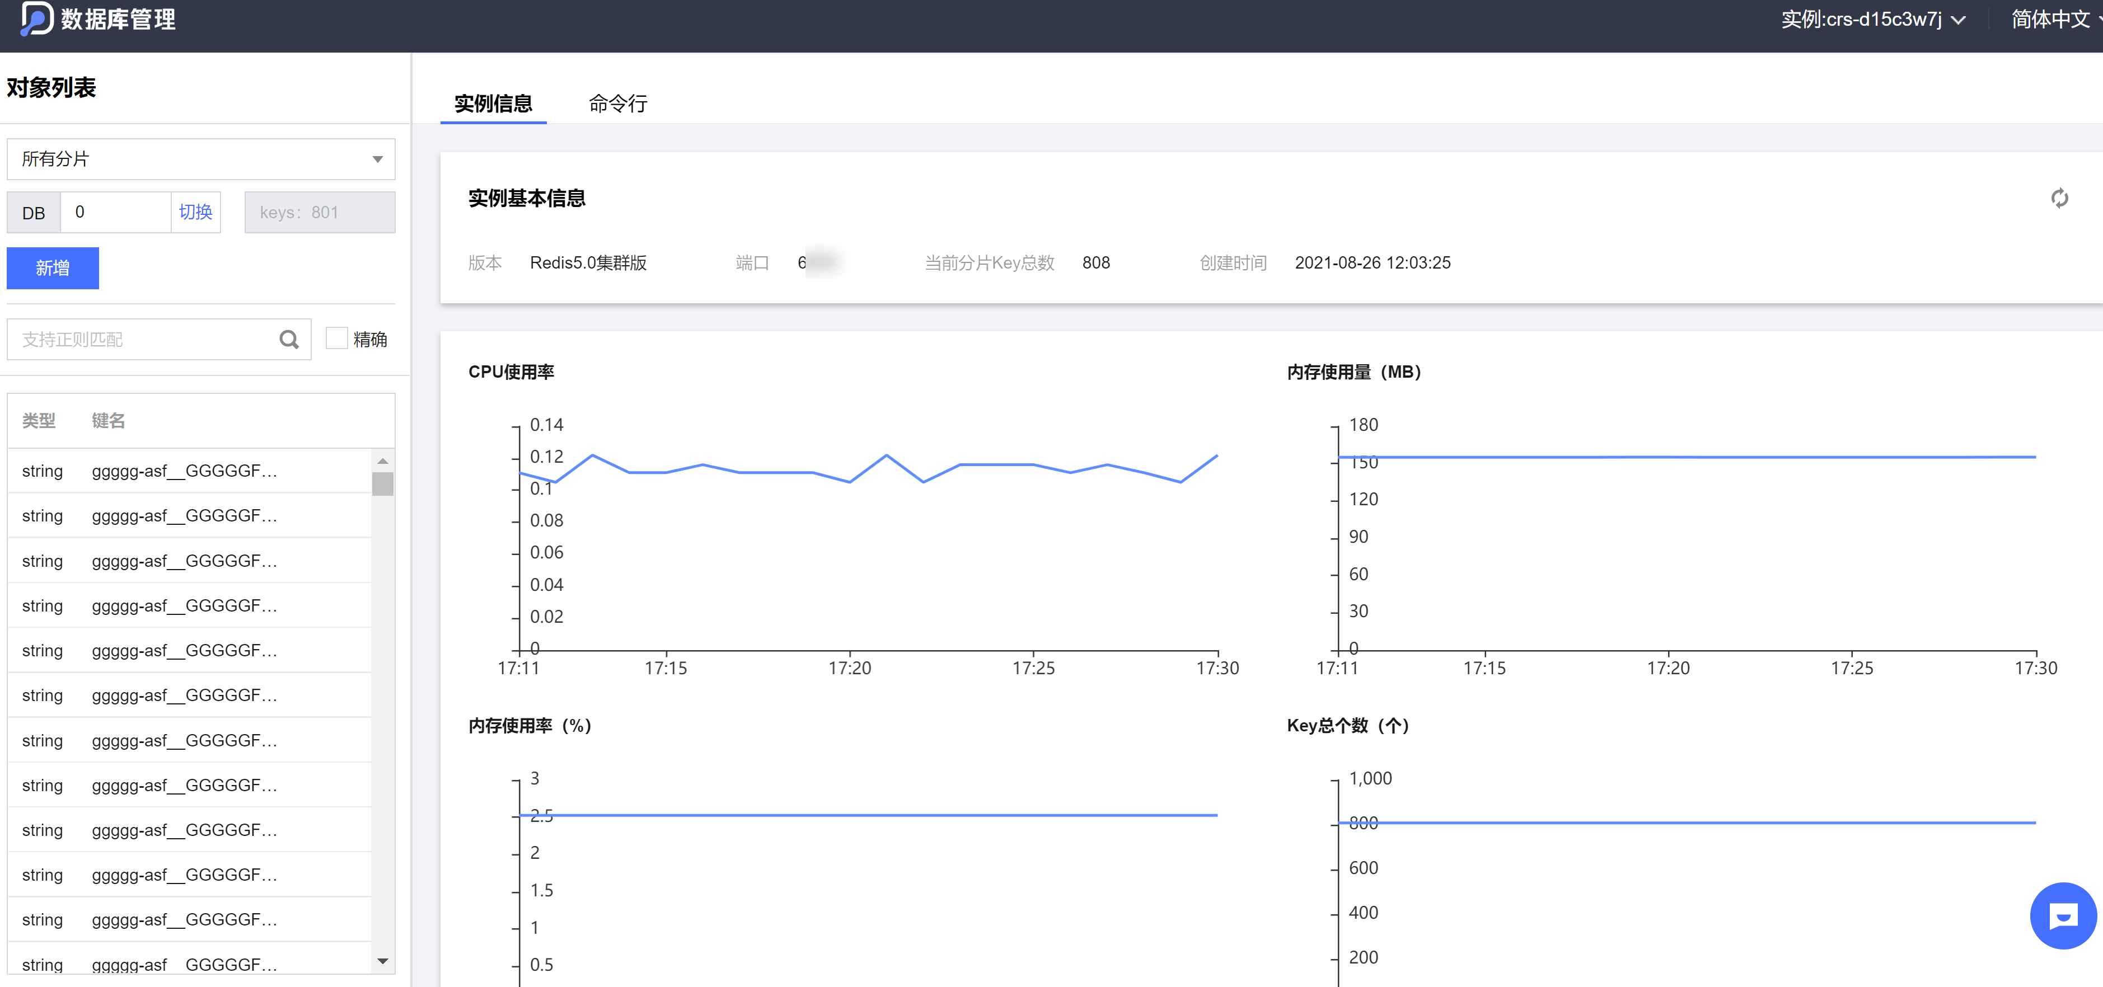Click the 类型 column header
Image resolution: width=2103 pixels, height=987 pixels.
(39, 420)
